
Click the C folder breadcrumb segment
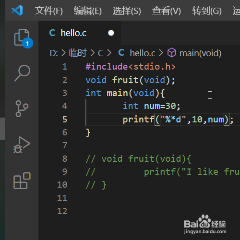point(101,53)
